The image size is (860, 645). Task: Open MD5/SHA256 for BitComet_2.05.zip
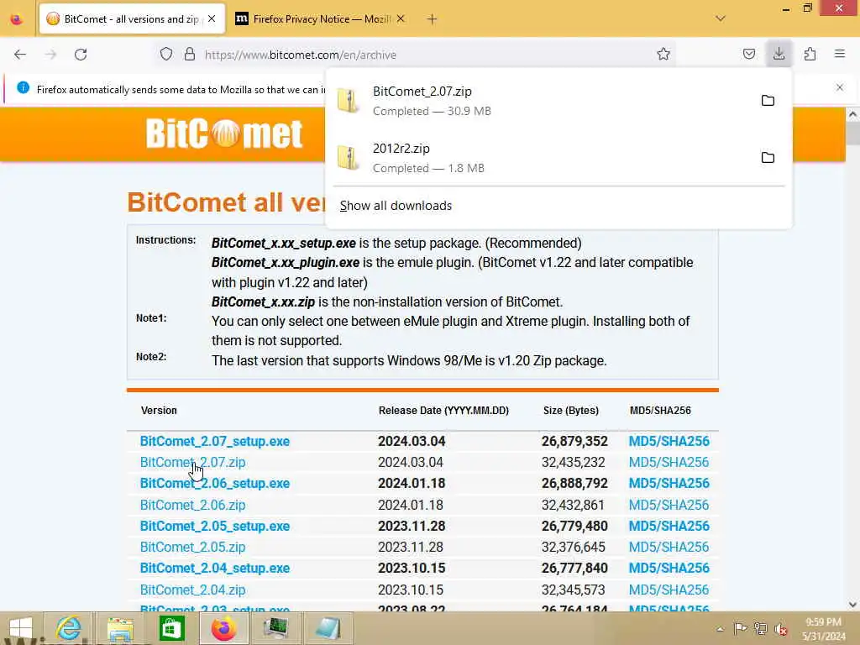click(x=669, y=547)
